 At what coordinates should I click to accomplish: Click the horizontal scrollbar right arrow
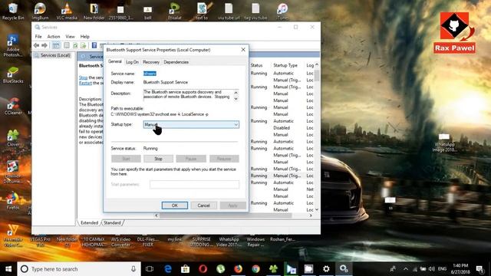tap(311, 215)
